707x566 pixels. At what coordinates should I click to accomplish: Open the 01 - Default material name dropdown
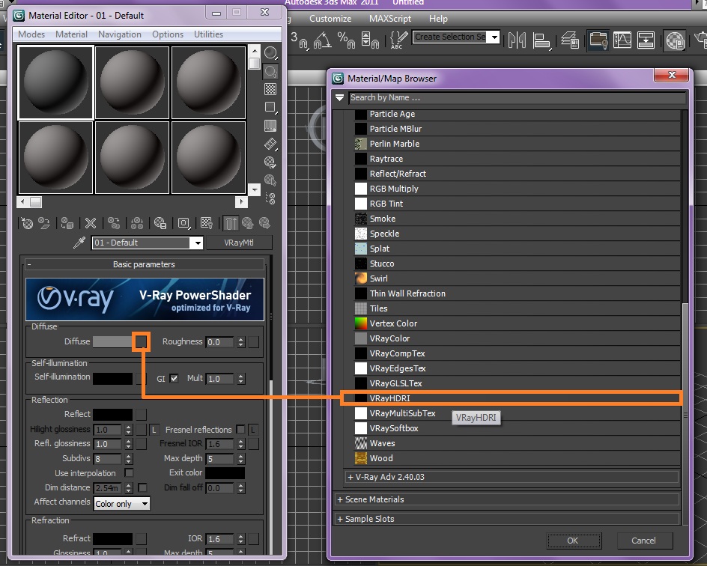click(198, 243)
